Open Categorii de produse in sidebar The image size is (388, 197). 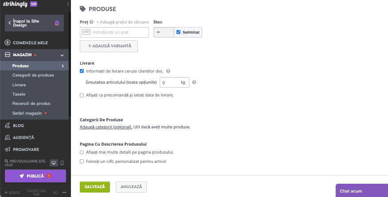pyautogui.click(x=33, y=75)
